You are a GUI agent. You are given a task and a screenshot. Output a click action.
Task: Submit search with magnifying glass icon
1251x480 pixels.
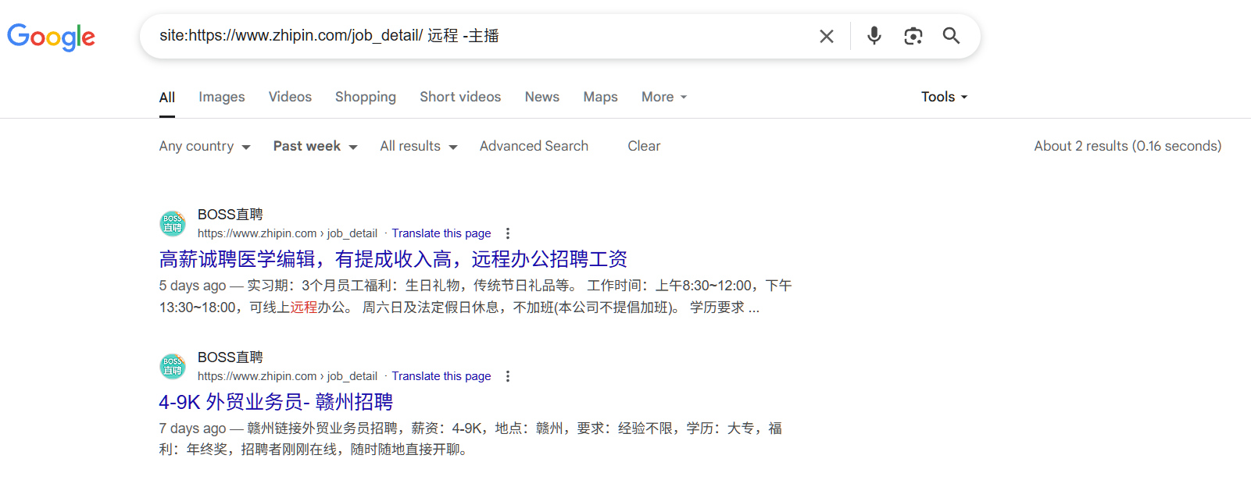click(x=951, y=36)
